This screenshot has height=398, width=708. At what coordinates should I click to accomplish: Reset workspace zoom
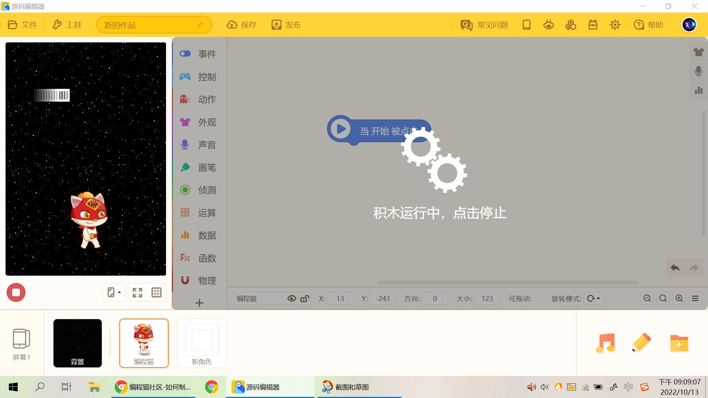click(663, 298)
